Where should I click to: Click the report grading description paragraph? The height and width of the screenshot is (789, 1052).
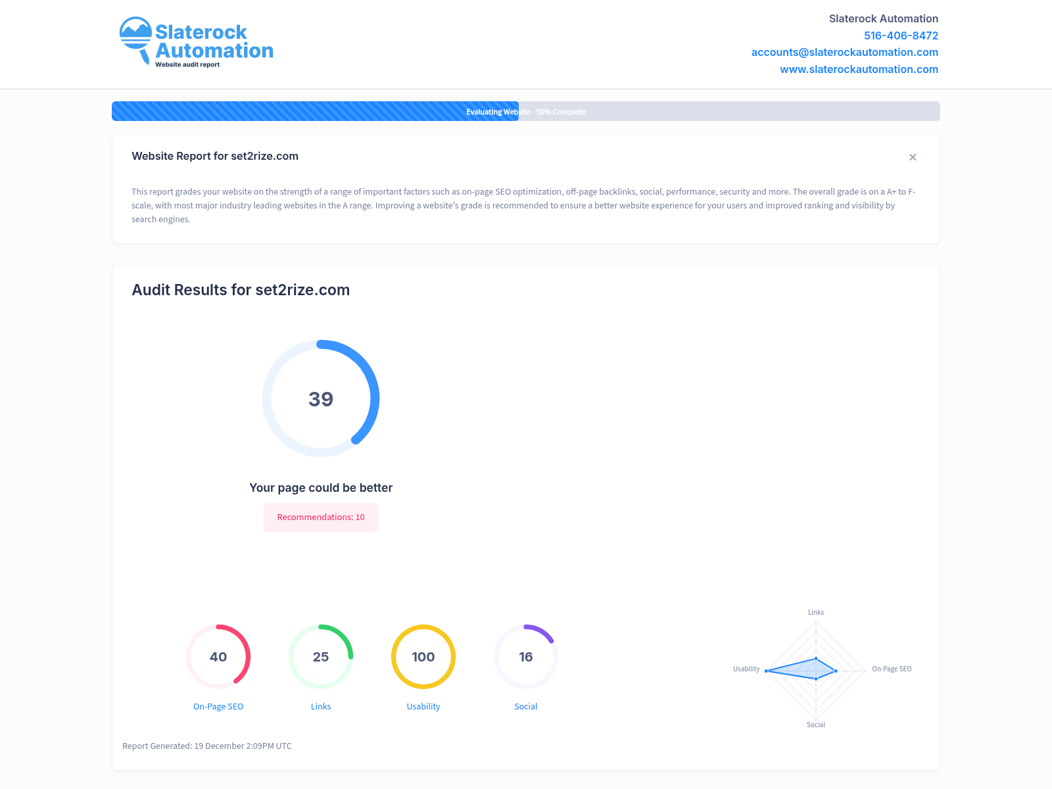(523, 205)
